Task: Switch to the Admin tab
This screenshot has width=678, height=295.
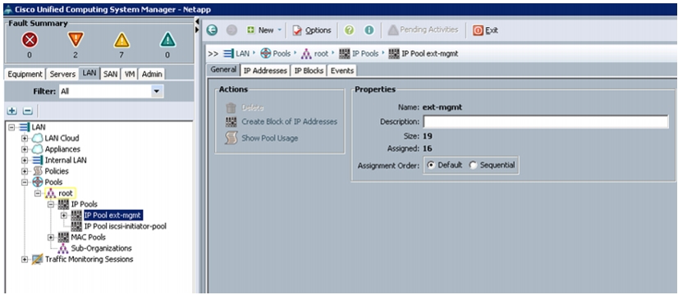Action: click(152, 74)
